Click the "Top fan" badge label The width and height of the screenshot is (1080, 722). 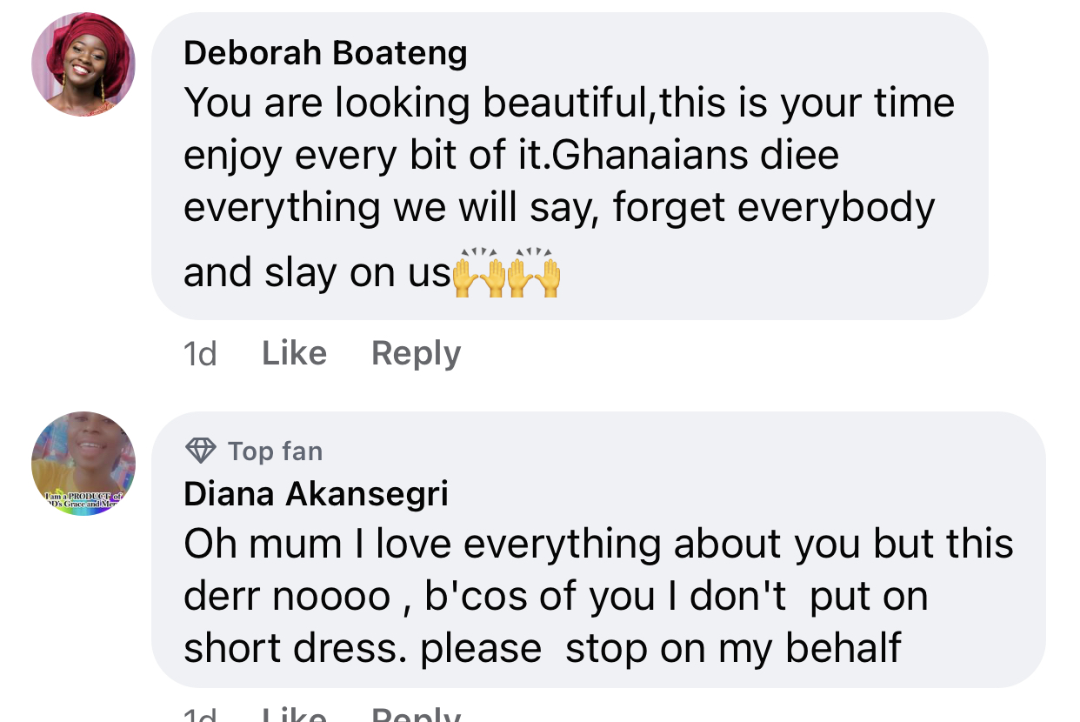(275, 451)
